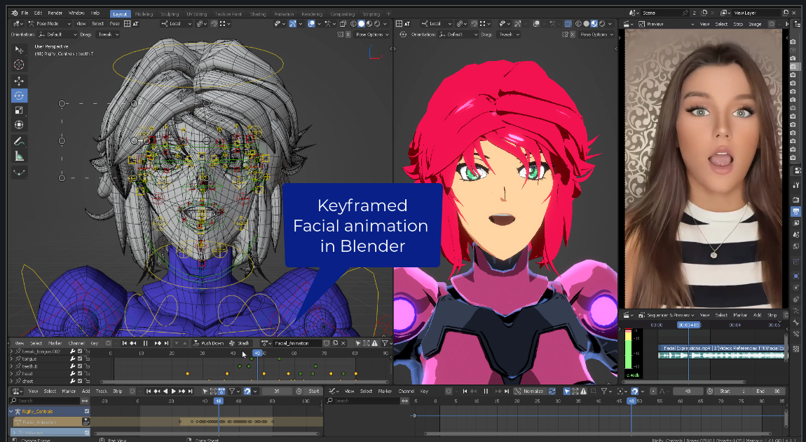Select the Transform tool
This screenshot has width=806, height=442.
(19, 125)
